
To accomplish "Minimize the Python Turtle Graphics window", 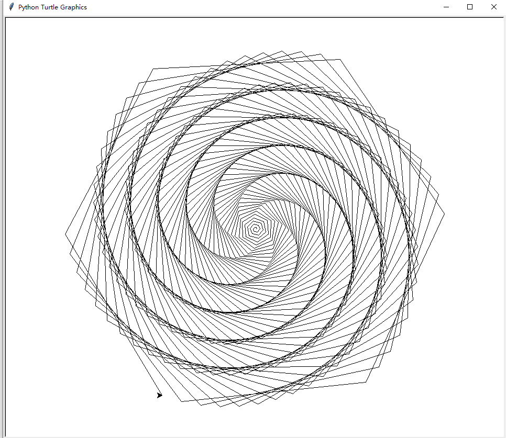I will [447, 7].
